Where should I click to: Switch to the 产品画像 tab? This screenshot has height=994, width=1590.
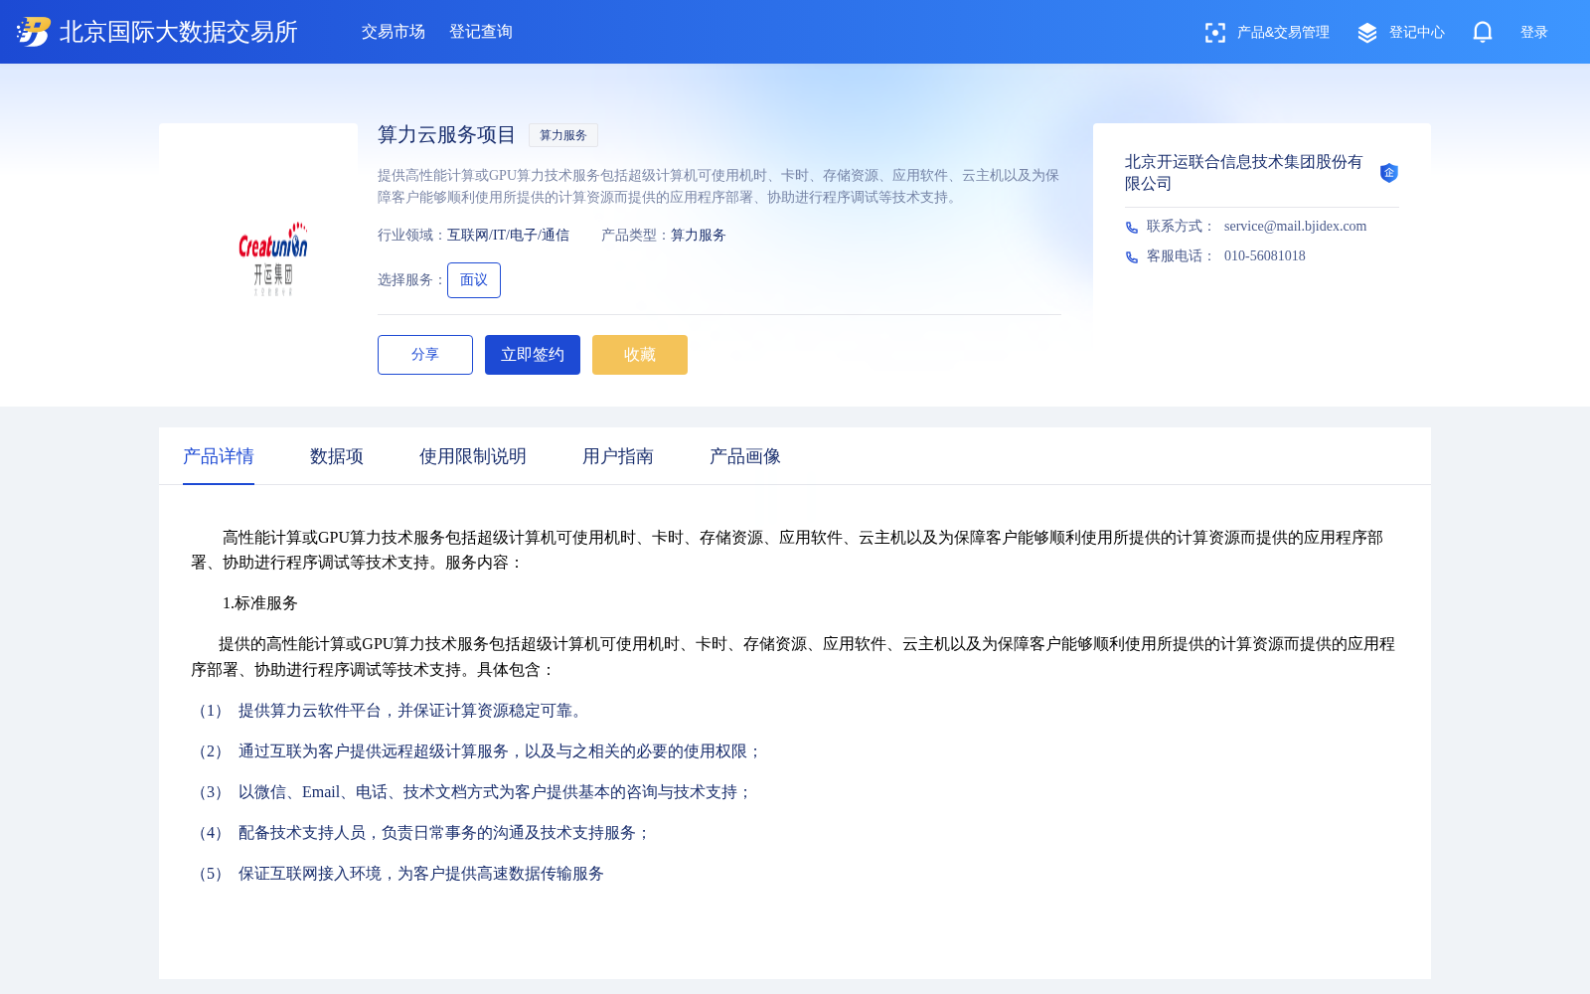[745, 456]
